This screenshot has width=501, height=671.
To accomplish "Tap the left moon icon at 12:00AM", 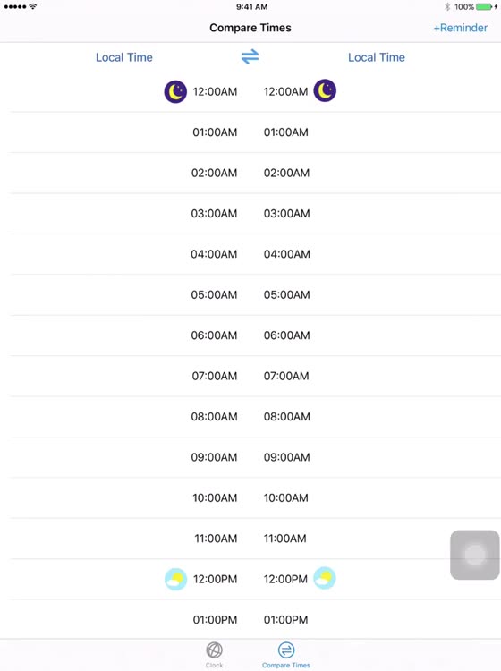I will [x=175, y=91].
